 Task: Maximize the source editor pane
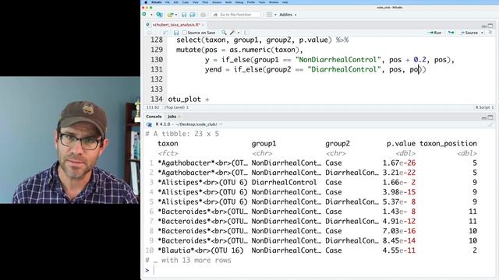pos(490,26)
